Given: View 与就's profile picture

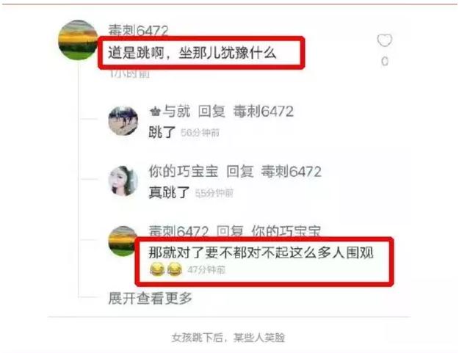Looking at the screenshot, I should 123,120.
